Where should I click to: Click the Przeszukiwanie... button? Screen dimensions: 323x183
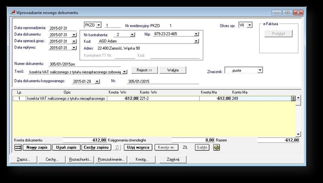pos(111,159)
